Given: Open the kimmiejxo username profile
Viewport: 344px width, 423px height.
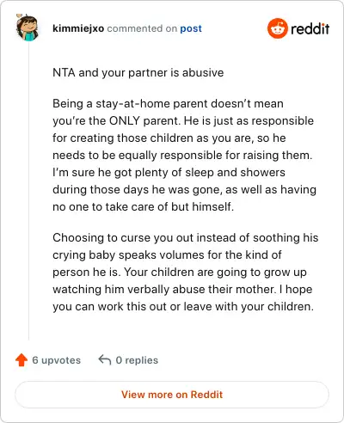Looking at the screenshot, I should pos(78,28).
